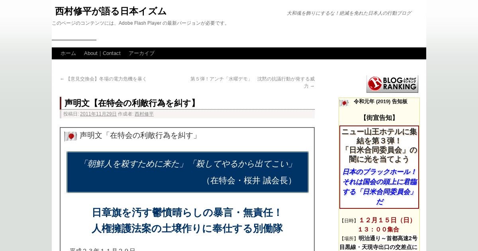Click the 【街宣告知】 heading
The height and width of the screenshot is (251, 478).
379,118
